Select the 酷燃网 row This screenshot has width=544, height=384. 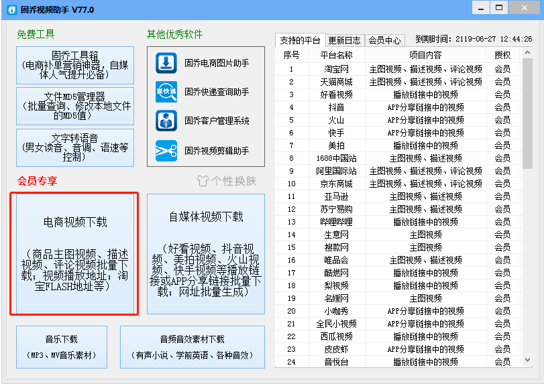click(398, 273)
